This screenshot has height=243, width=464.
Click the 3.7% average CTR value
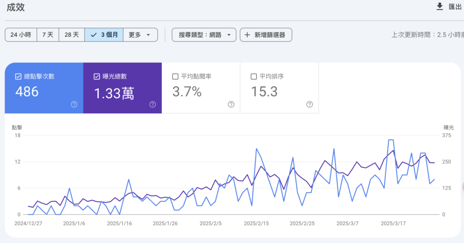pyautogui.click(x=187, y=92)
